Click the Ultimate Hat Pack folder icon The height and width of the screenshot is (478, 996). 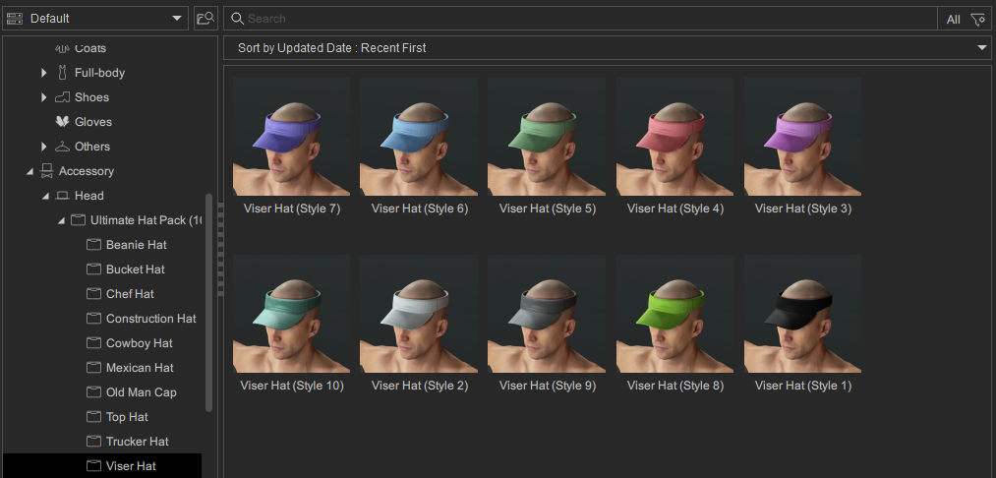pos(78,220)
